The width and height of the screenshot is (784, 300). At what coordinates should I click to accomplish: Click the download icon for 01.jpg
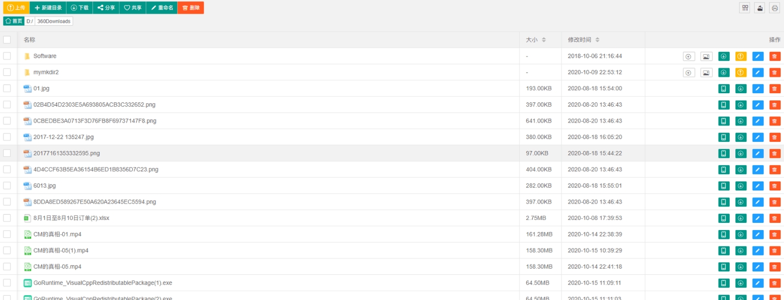741,89
